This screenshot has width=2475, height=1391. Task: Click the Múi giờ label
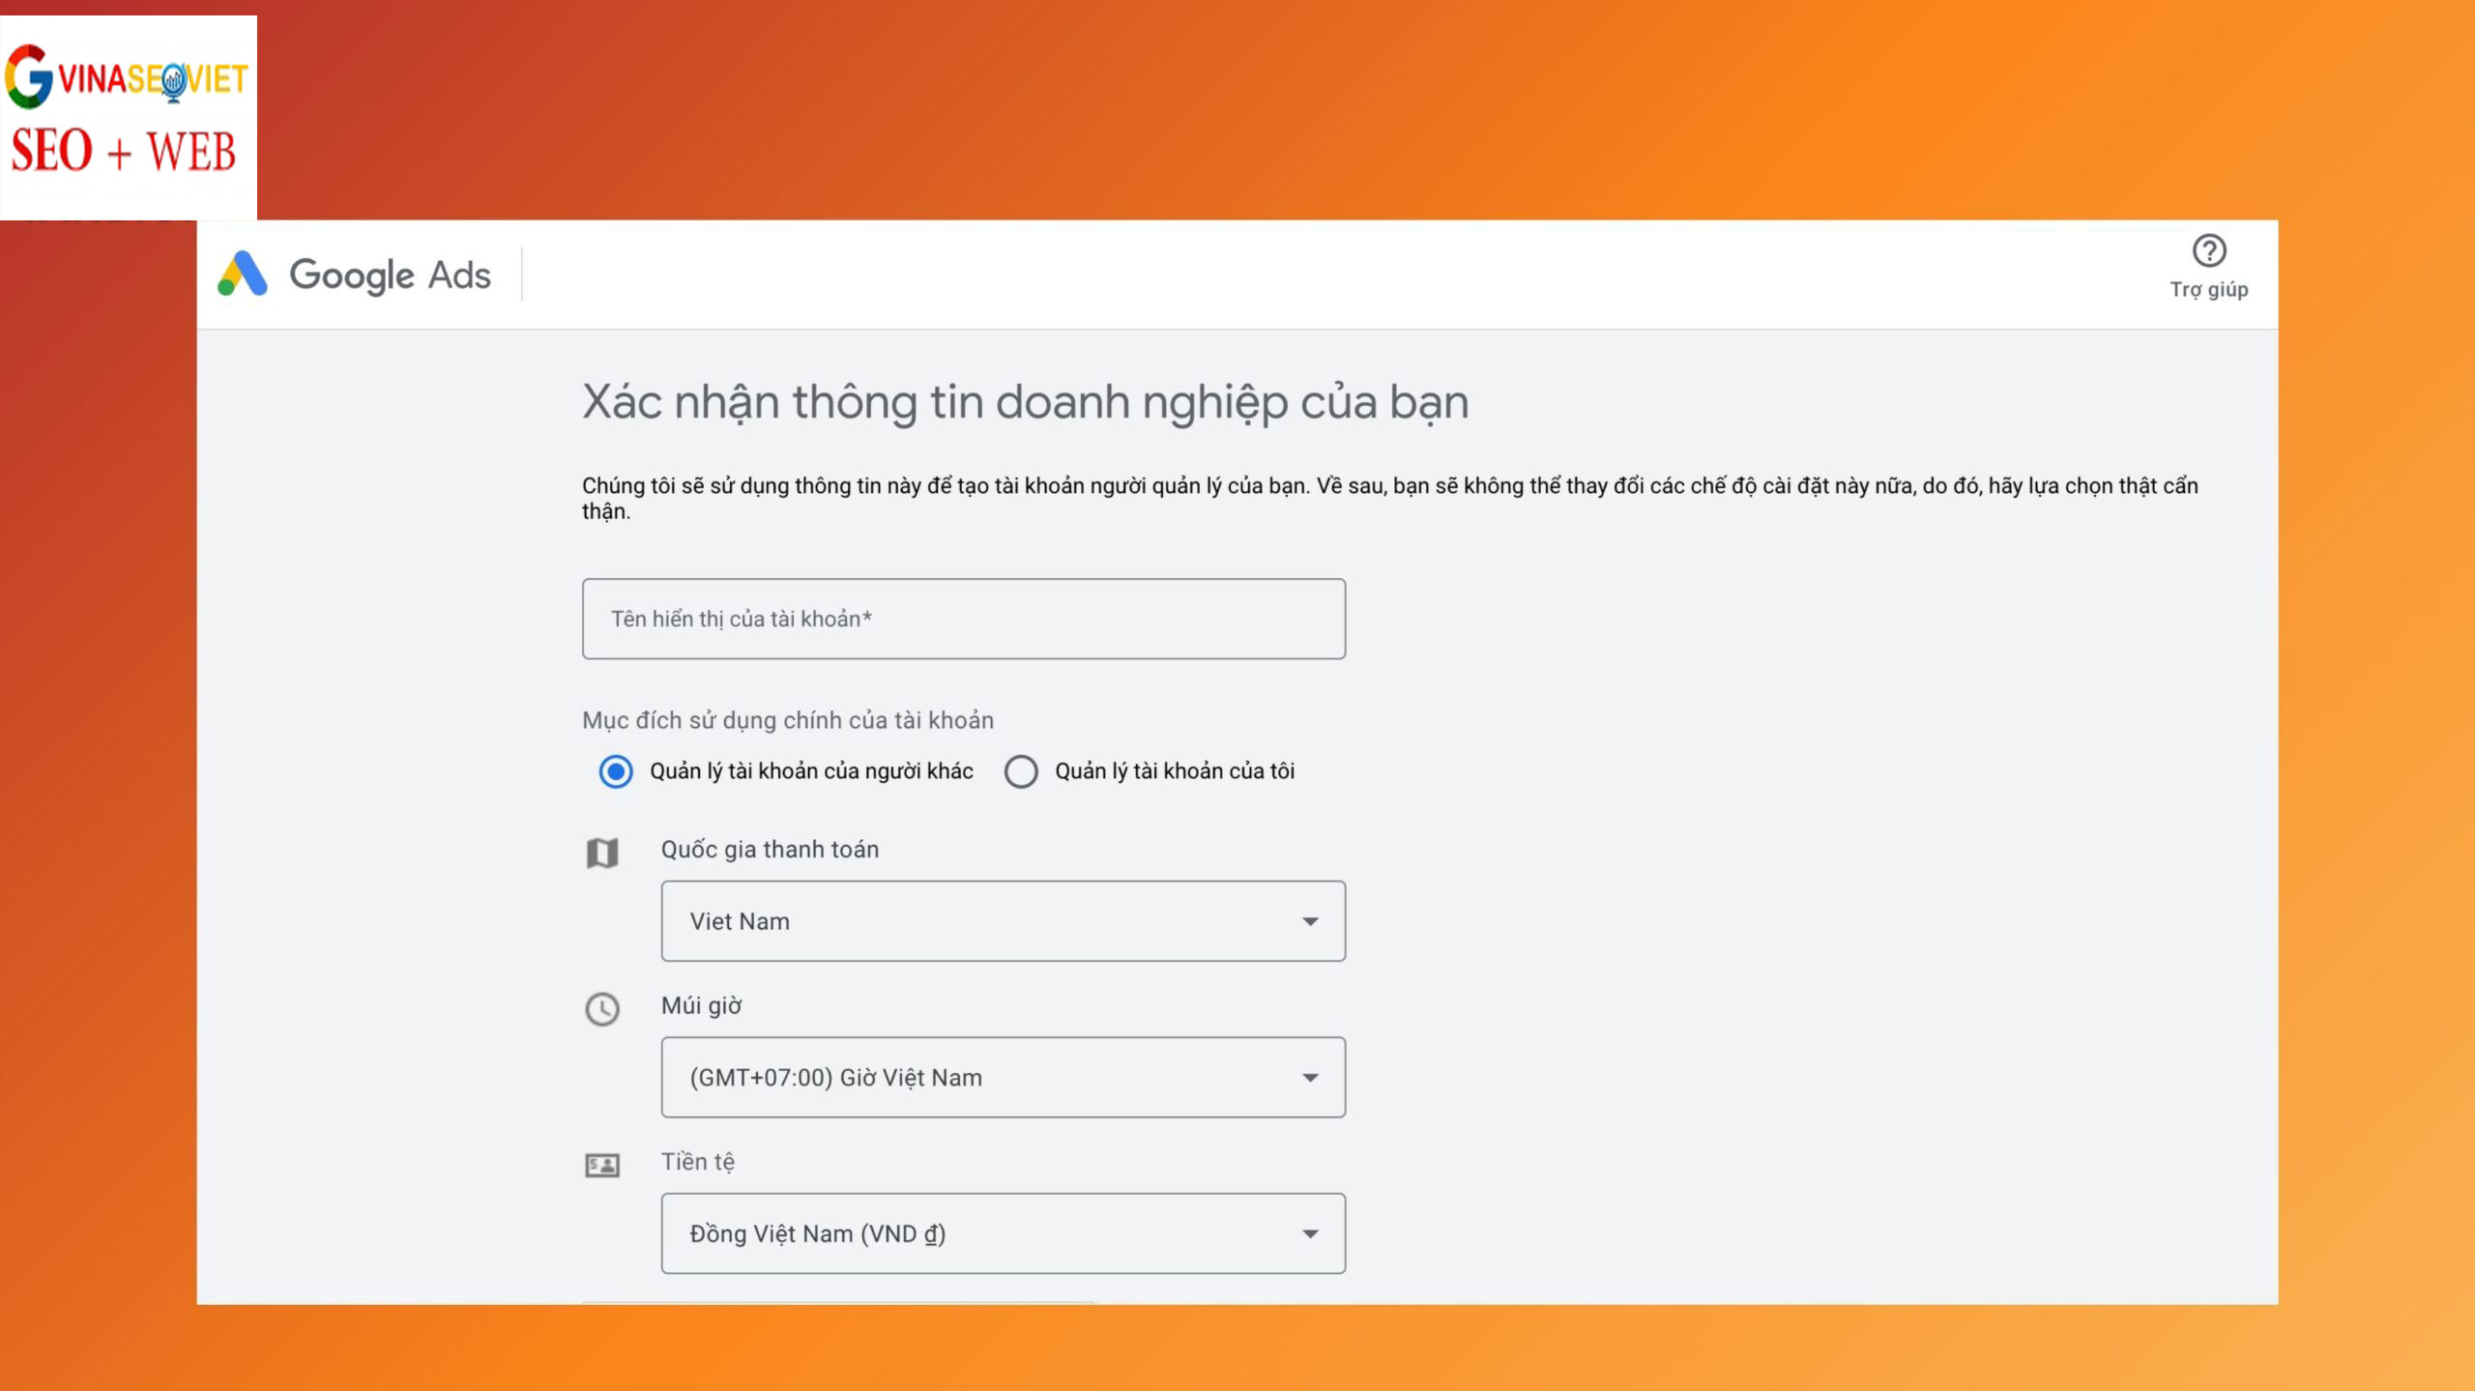click(701, 1006)
